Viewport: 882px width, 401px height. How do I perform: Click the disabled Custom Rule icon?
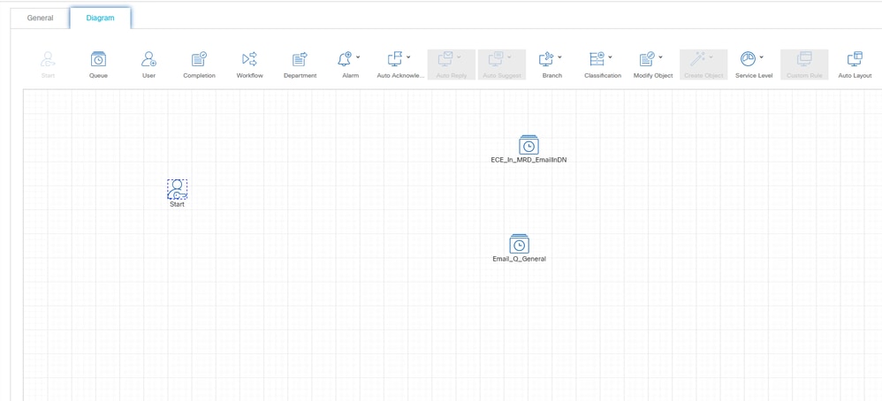(804, 58)
